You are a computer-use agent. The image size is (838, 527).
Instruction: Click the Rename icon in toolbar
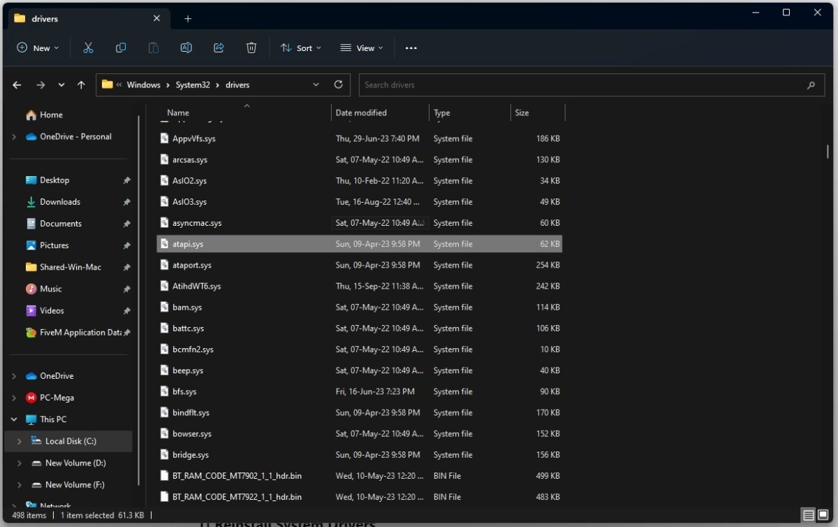pos(186,48)
